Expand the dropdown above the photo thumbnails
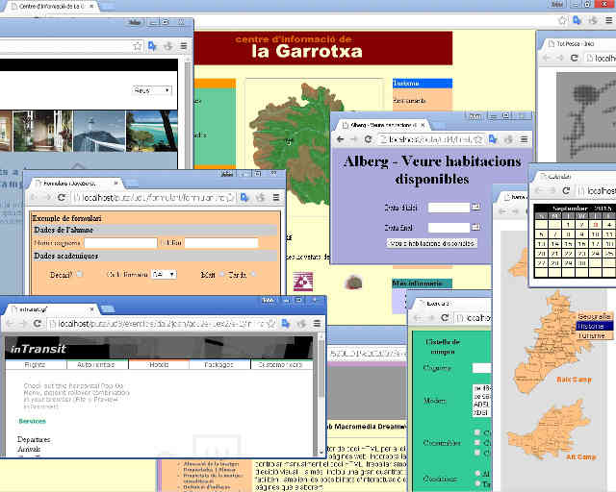Image resolution: width=616 pixels, height=492 pixels. (x=152, y=90)
